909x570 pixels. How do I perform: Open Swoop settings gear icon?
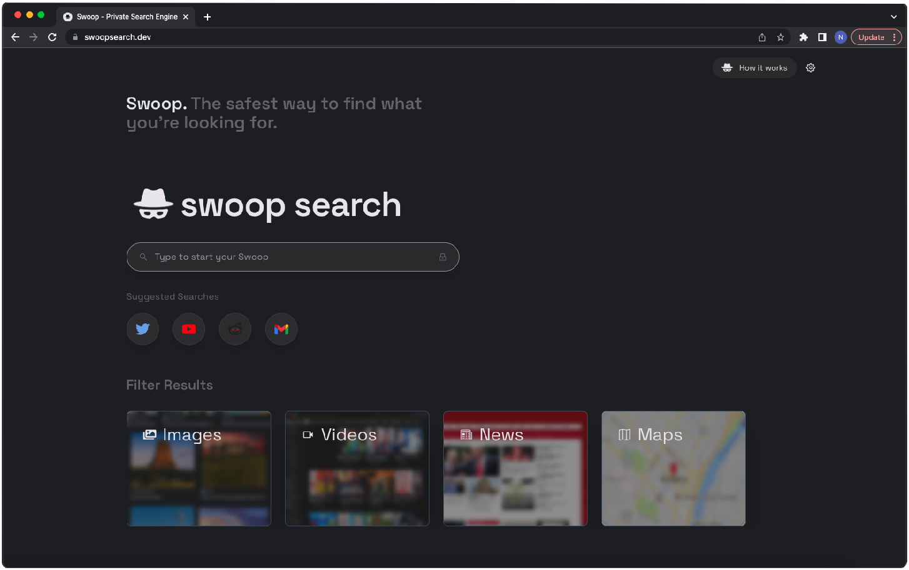(811, 68)
